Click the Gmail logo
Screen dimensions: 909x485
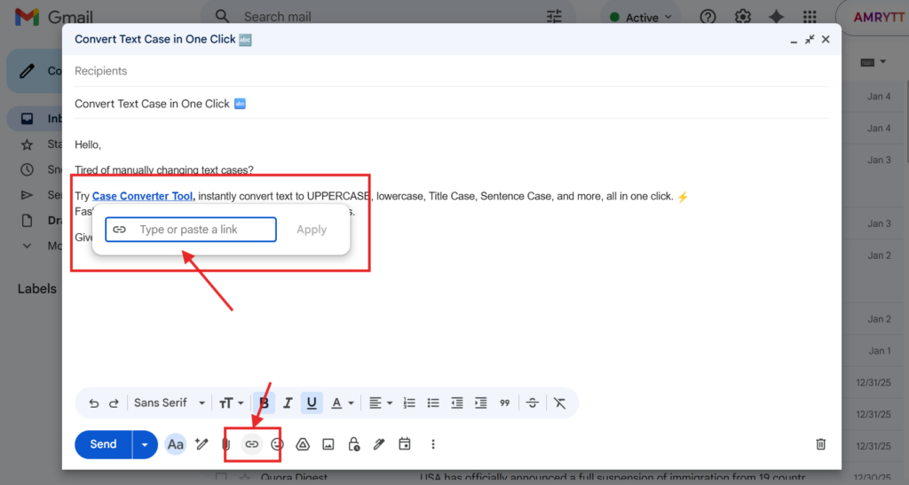click(54, 17)
